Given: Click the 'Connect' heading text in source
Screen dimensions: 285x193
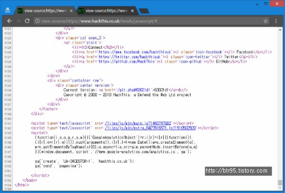Looking at the screenshot, I should [x=95, y=47].
